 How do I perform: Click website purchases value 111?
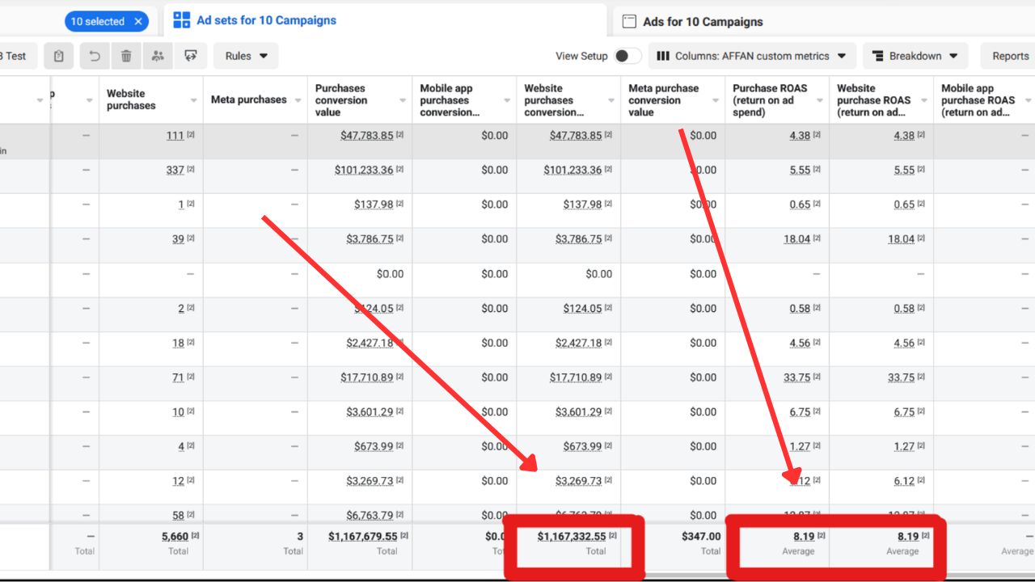(x=175, y=136)
